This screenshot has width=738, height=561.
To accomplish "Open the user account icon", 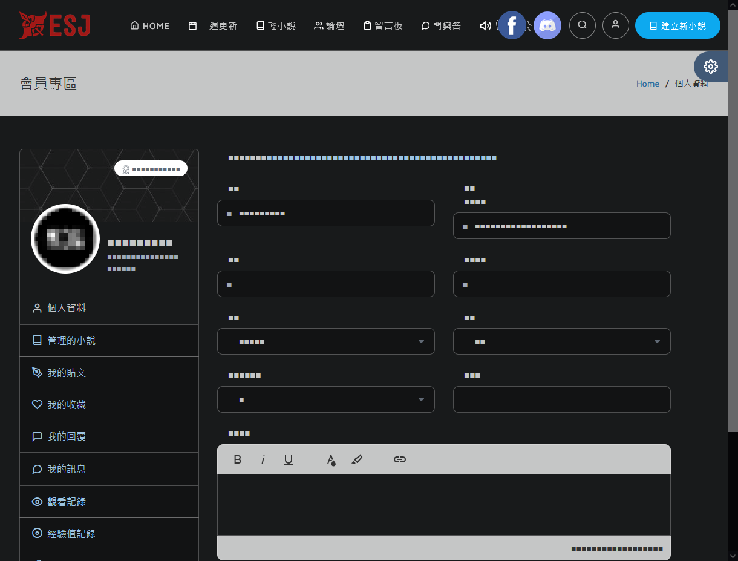I will (616, 25).
